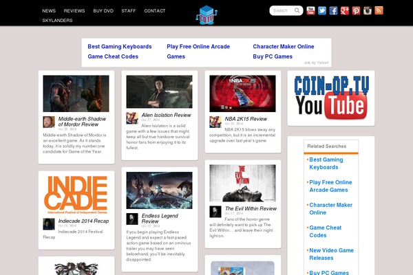Go to the Buy DVD page
Image resolution: width=413 pixels, height=275 pixels.
tap(103, 11)
